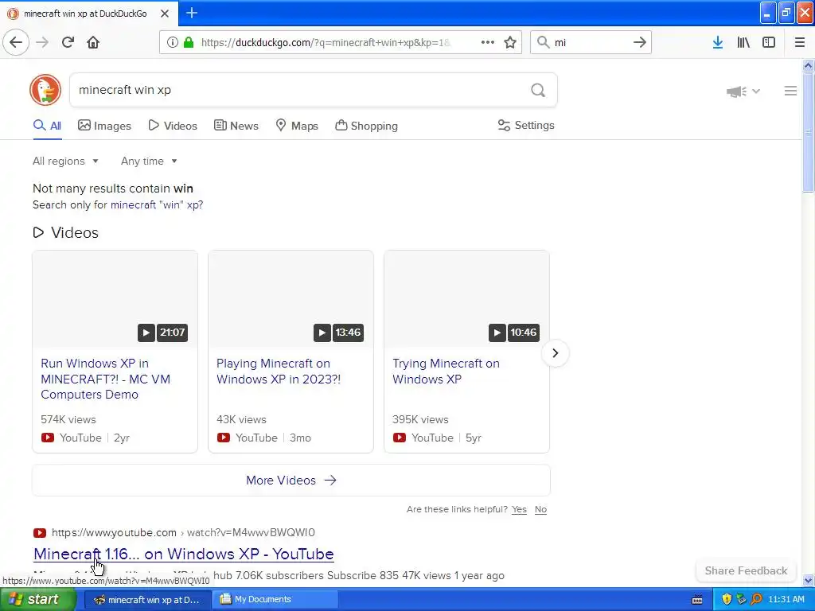Click the toolbar search box arrow to search
This screenshot has width=815, height=611.
tap(640, 42)
